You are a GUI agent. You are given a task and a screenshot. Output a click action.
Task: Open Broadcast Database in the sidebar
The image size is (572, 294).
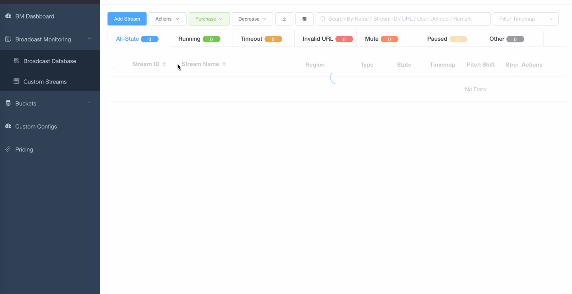click(x=49, y=61)
